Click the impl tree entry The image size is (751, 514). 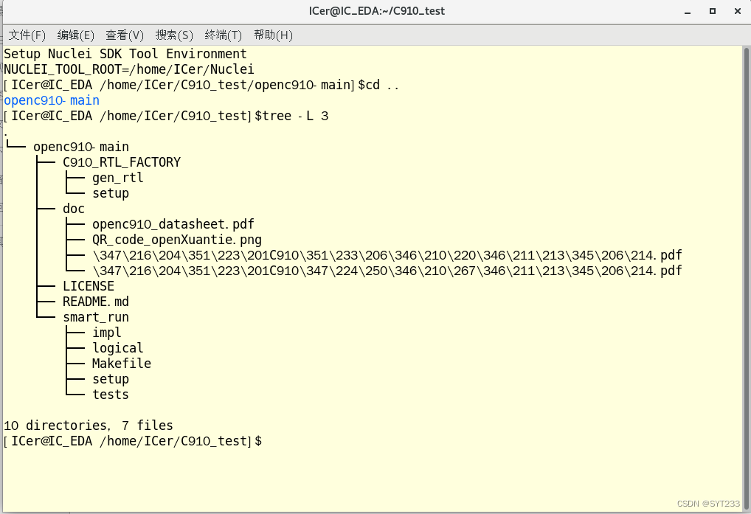tap(107, 333)
